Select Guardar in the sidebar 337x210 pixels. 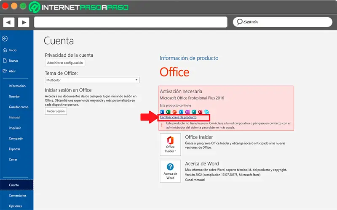coord(14,97)
